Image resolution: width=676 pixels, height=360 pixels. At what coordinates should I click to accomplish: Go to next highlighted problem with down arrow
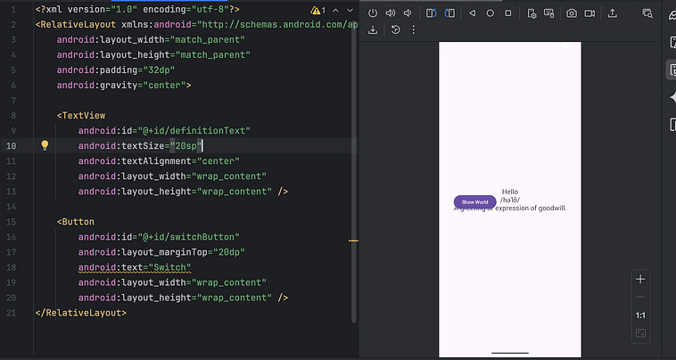[350, 11]
